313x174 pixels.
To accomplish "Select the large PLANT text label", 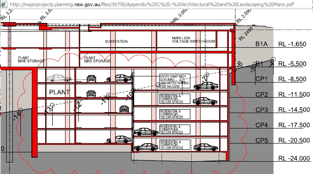I will [x=59, y=92].
